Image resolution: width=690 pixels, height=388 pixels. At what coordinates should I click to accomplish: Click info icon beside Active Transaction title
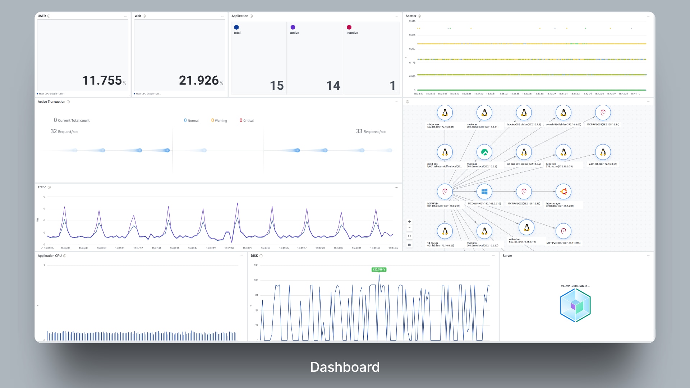[x=68, y=102]
